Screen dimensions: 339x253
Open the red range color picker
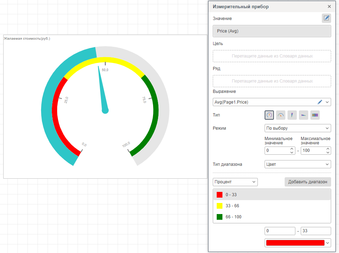[x=298, y=243]
